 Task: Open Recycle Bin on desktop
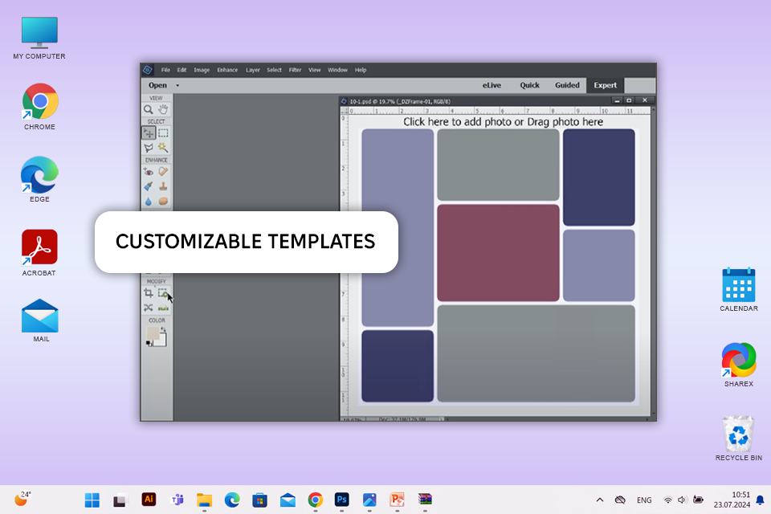739,439
